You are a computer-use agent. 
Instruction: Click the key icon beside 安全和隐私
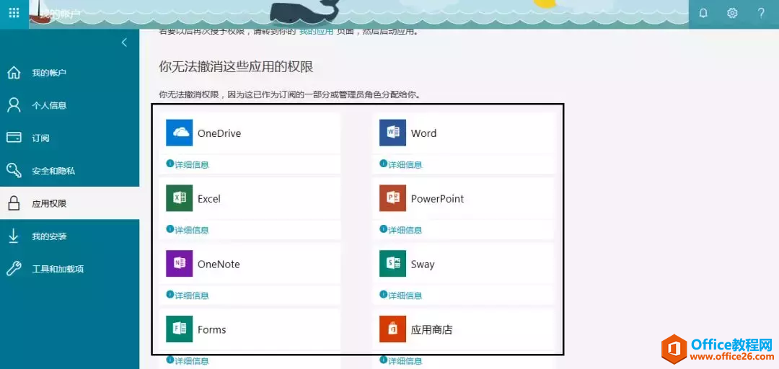coord(14,171)
